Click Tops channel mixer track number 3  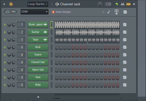(21, 40)
